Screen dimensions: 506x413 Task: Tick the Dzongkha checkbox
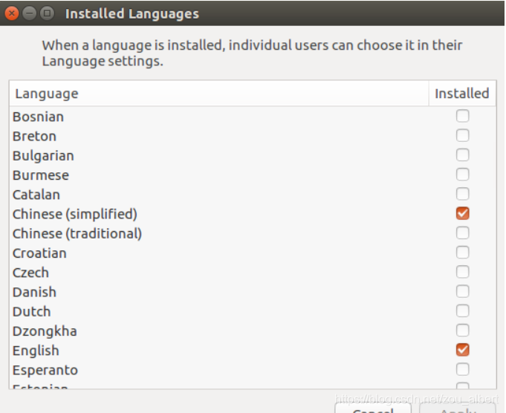pos(462,331)
